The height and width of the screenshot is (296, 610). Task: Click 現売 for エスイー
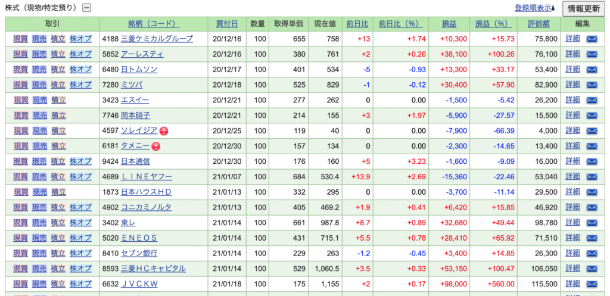[39, 100]
